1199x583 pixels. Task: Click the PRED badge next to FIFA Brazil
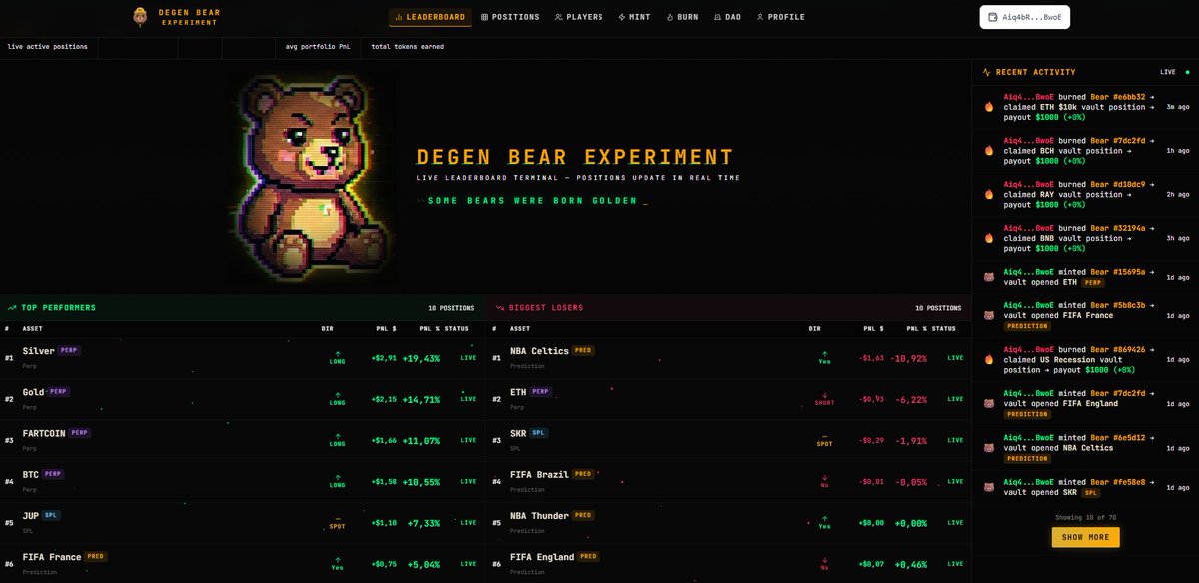click(x=583, y=474)
